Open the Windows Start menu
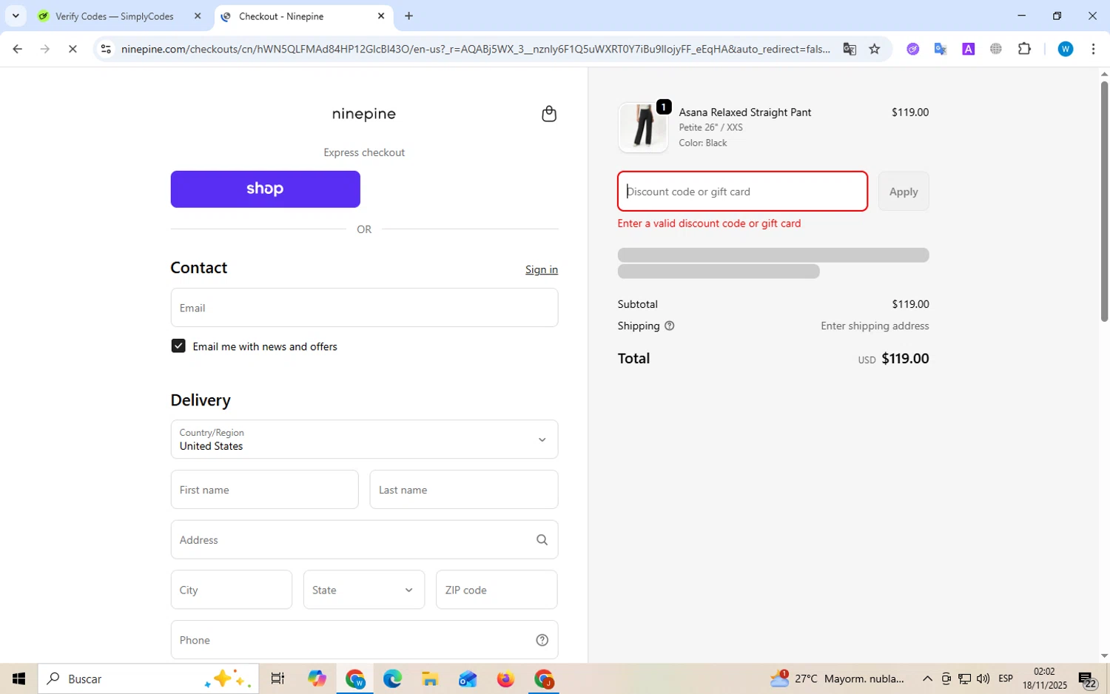Viewport: 1110px width, 694px height. tap(18, 678)
